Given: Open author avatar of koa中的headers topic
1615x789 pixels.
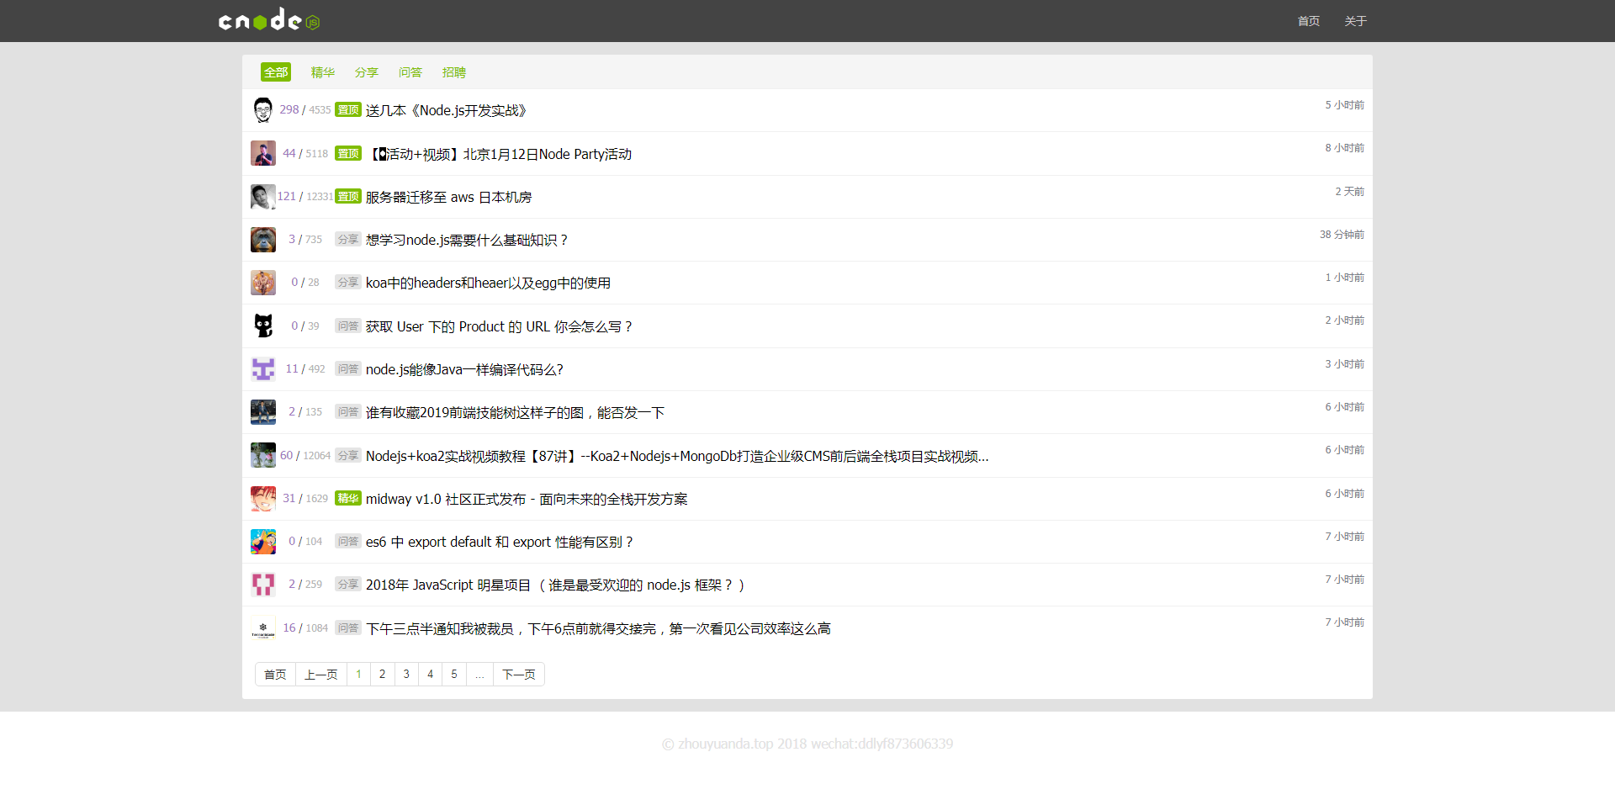Looking at the screenshot, I should click(x=263, y=283).
